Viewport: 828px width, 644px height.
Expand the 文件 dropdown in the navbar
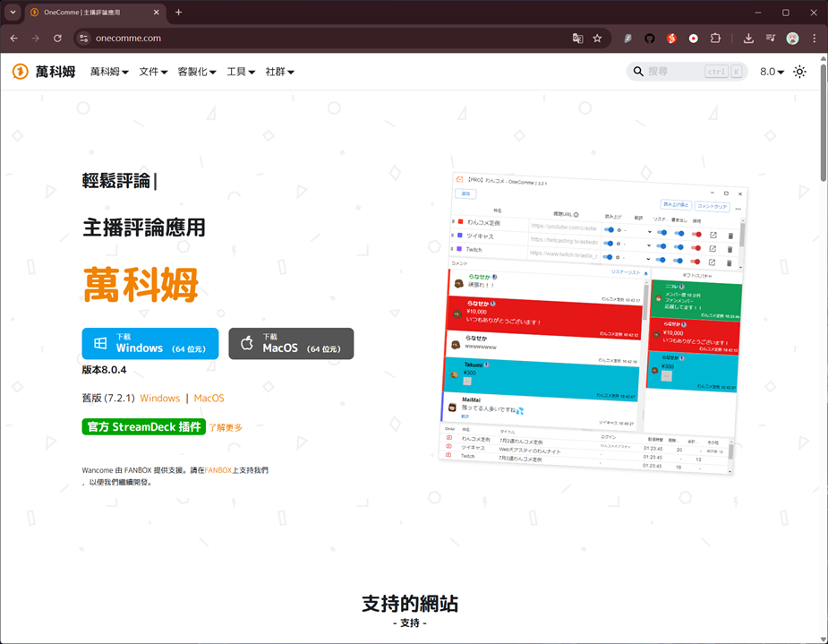pos(153,72)
